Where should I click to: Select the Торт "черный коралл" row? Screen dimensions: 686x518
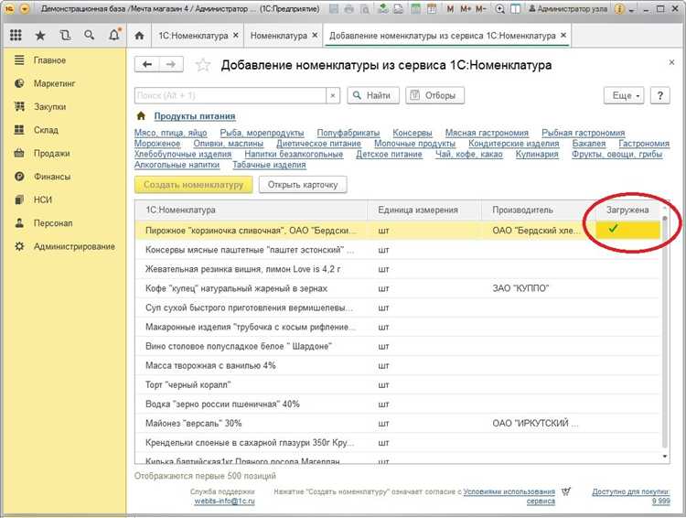coord(397,385)
